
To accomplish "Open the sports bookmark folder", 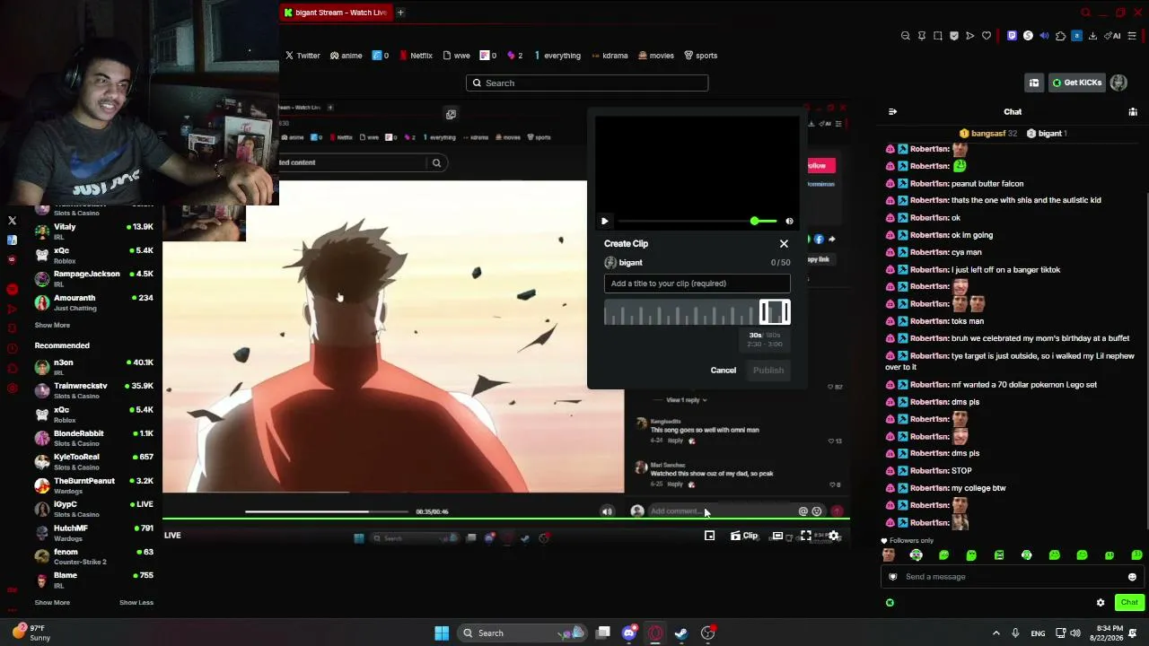I will (x=701, y=56).
